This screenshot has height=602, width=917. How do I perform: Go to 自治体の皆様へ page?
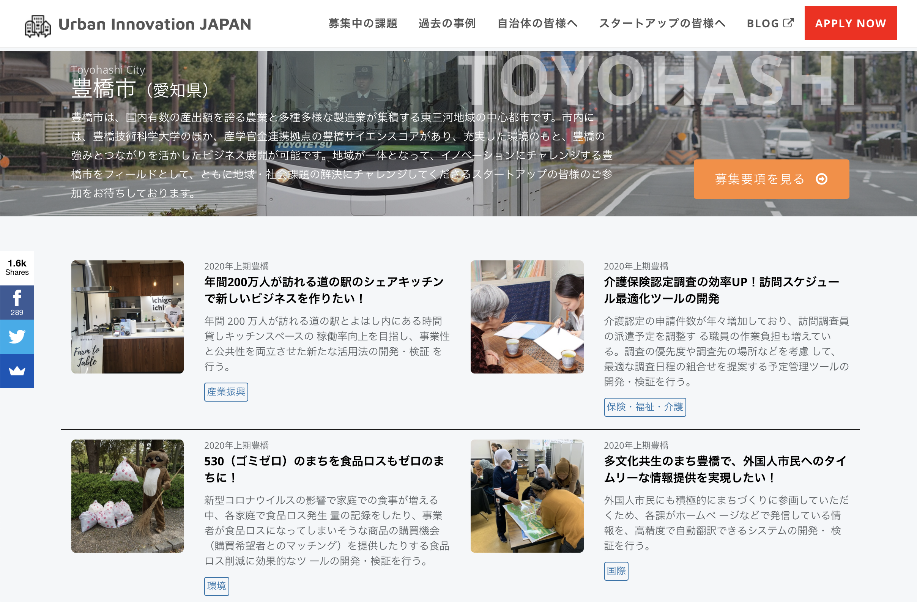point(537,24)
